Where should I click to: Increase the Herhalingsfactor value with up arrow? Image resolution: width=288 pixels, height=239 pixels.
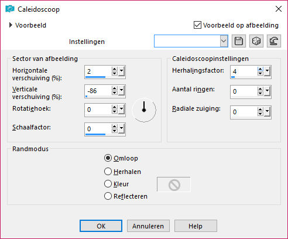click(260, 70)
